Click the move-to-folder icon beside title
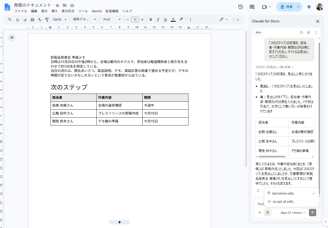This screenshot has width=328, height=228. tap(65, 5)
